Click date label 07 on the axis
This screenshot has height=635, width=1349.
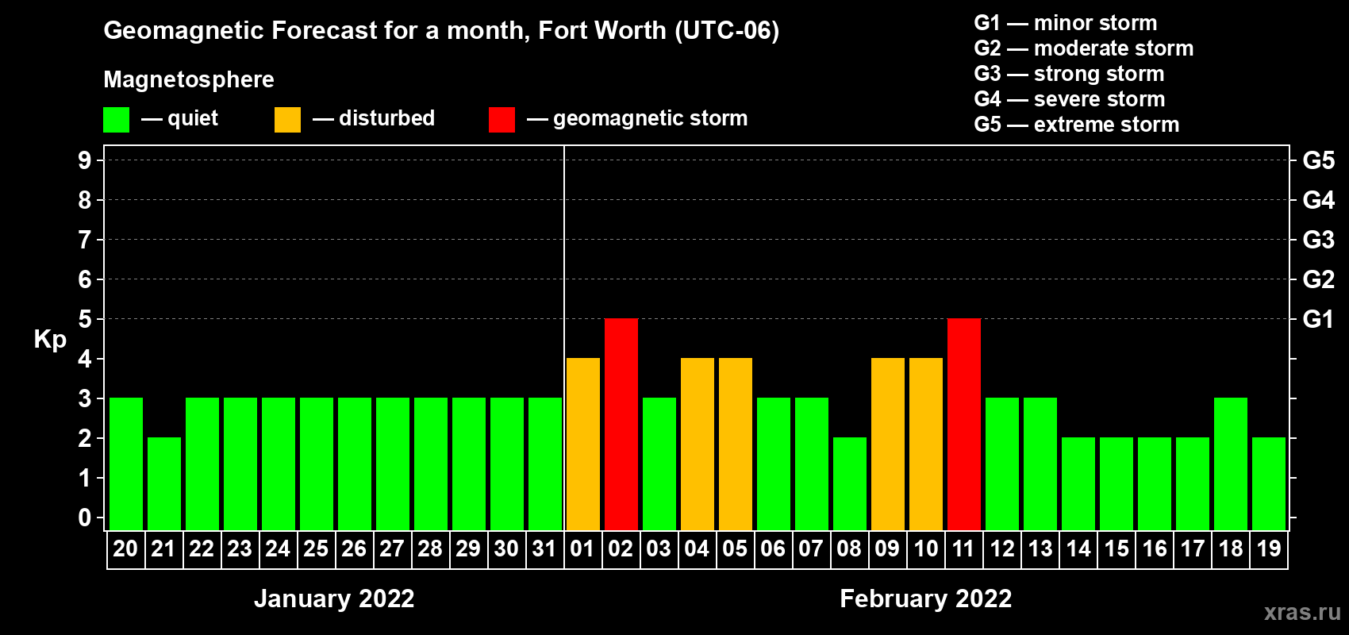(811, 548)
